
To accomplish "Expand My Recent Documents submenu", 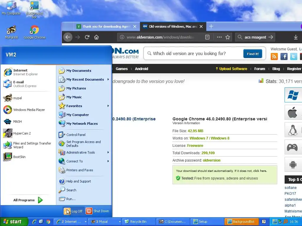I will 84,79.
